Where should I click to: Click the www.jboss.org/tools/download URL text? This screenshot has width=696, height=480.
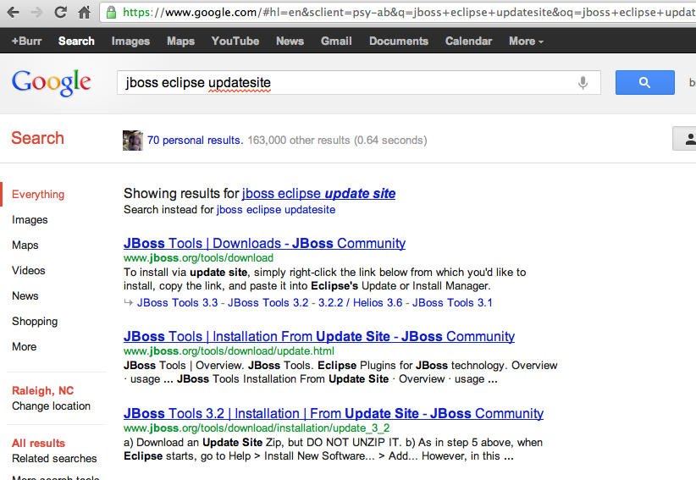(198, 257)
